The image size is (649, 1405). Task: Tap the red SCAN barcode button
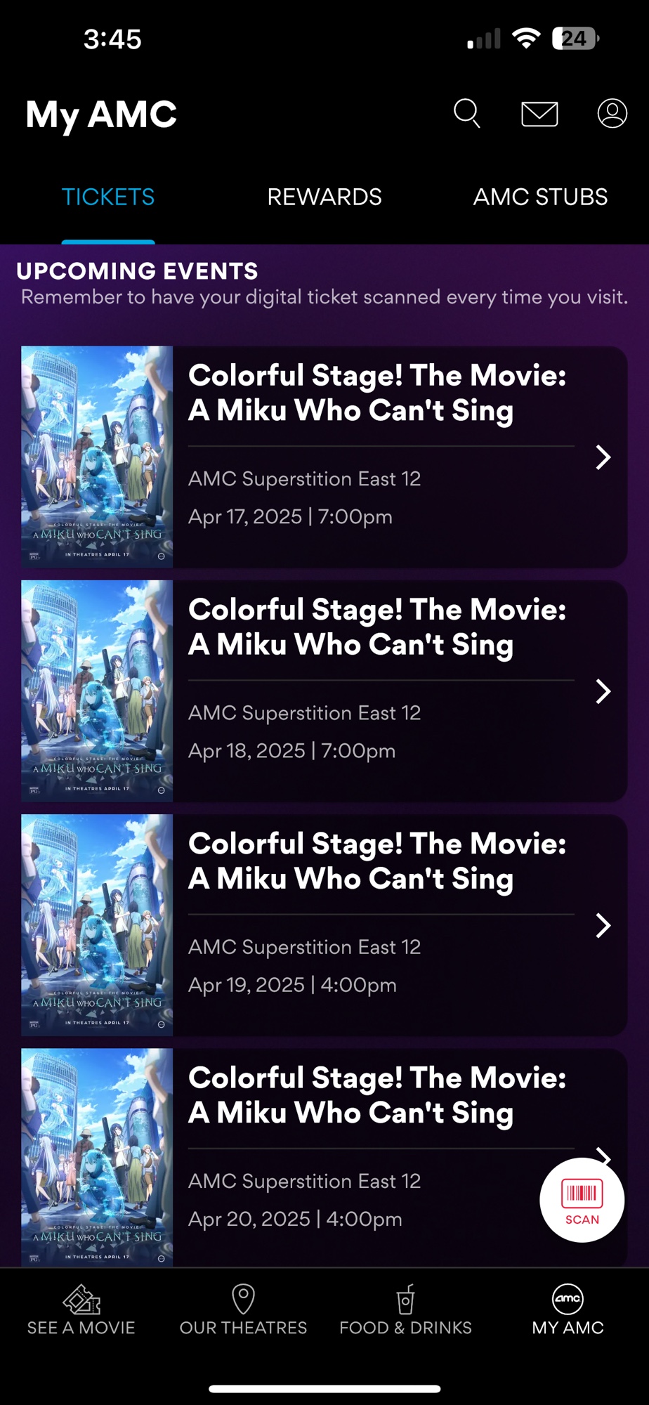click(582, 1200)
